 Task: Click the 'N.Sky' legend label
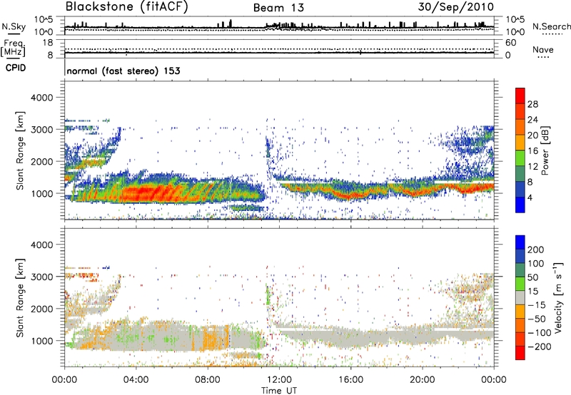click(14, 26)
